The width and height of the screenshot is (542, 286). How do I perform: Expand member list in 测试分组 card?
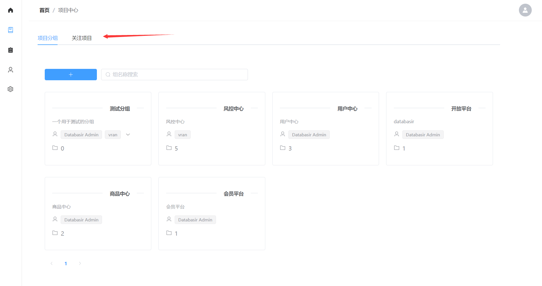pos(128,135)
